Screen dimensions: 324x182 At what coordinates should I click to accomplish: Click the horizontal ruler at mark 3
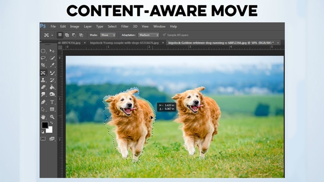pos(190,47)
